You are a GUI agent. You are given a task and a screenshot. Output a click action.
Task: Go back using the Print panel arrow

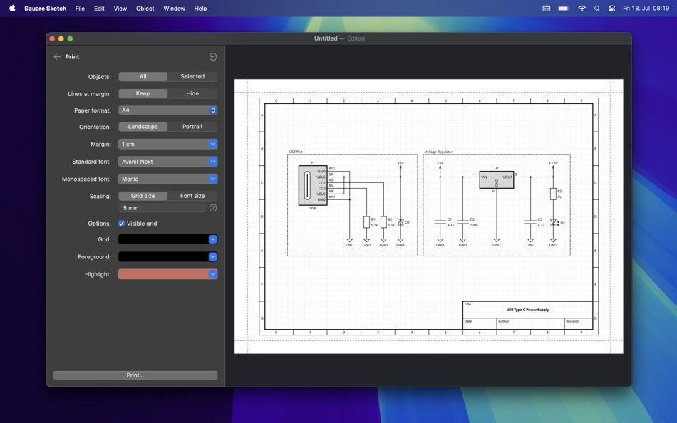(x=57, y=56)
